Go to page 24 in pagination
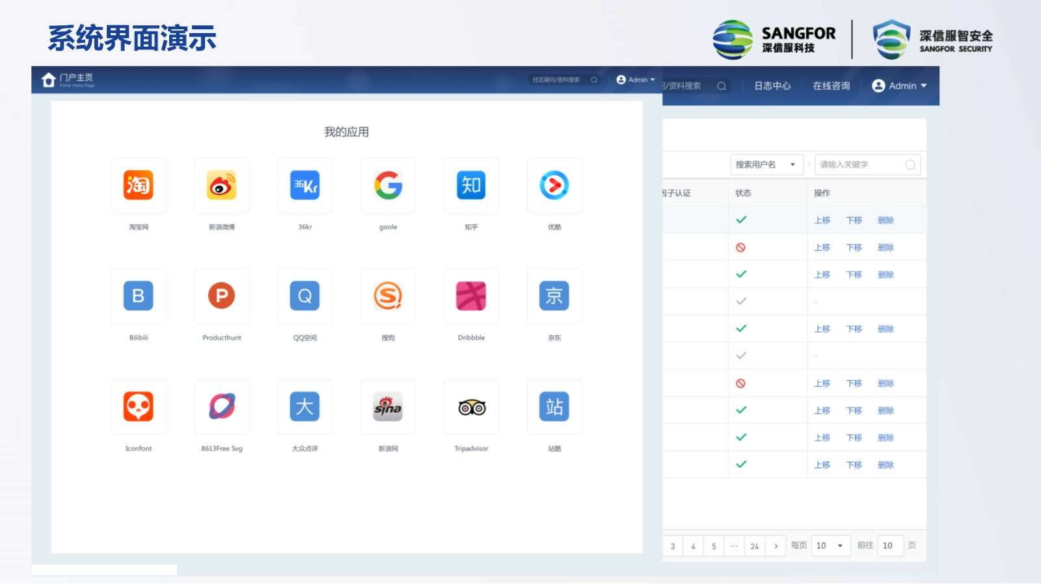Viewport: 1041px width, 585px height. point(755,546)
